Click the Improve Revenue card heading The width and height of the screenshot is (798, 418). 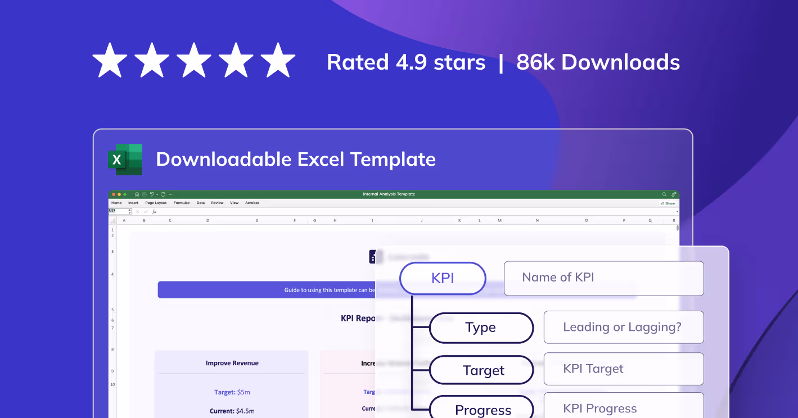pos(232,363)
